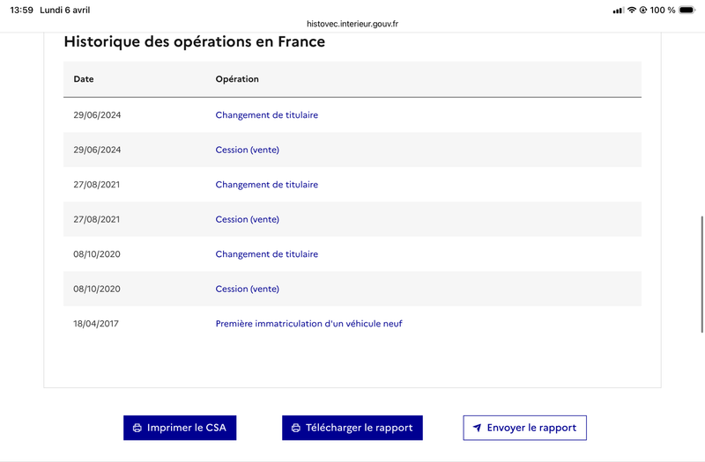
Task: Tap the histovec.interieur.gouv.fr address bar
Action: [x=352, y=25]
